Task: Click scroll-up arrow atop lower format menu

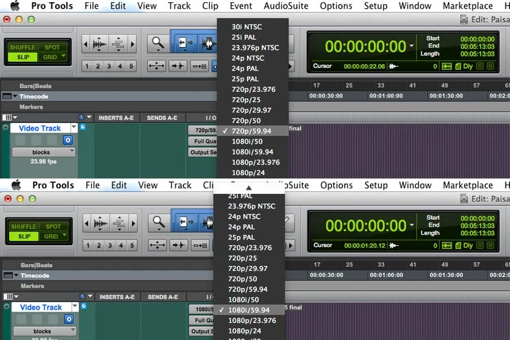Action: (x=249, y=188)
